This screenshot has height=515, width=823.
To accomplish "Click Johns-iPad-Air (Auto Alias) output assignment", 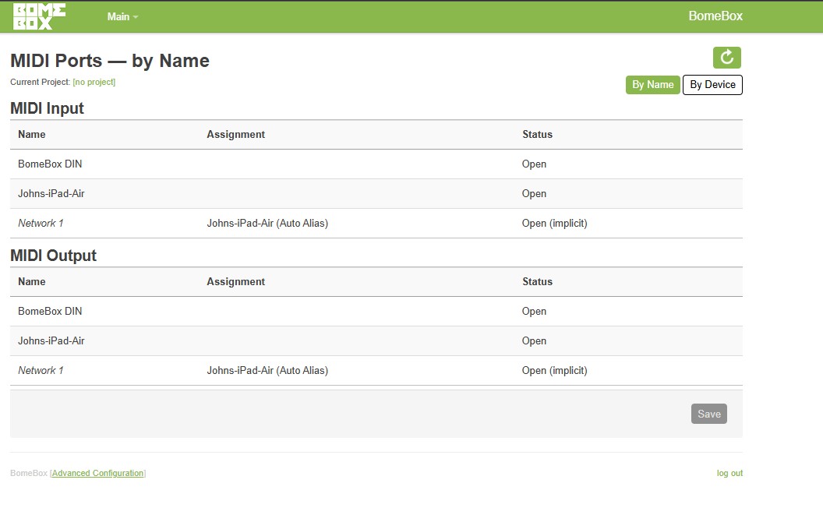I will (x=267, y=371).
